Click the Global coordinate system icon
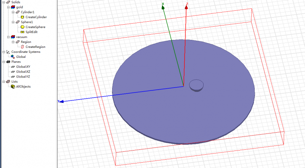This screenshot has height=168, width=305. (13, 57)
